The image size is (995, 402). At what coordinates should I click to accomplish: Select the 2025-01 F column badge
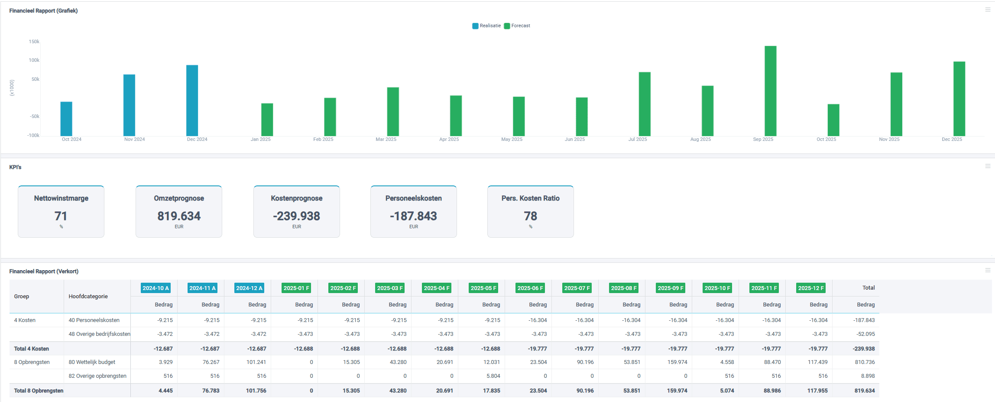[296, 288]
